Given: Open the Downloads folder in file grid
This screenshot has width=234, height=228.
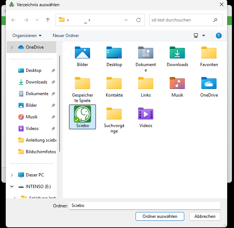Looking at the screenshot, I should 177,53.
